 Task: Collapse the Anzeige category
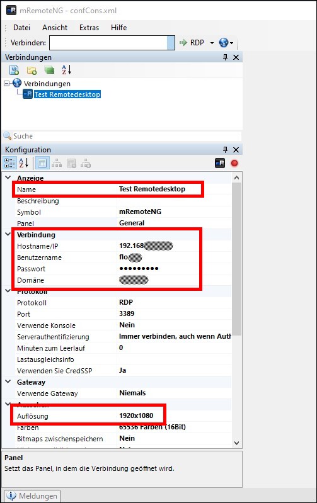tap(8, 178)
